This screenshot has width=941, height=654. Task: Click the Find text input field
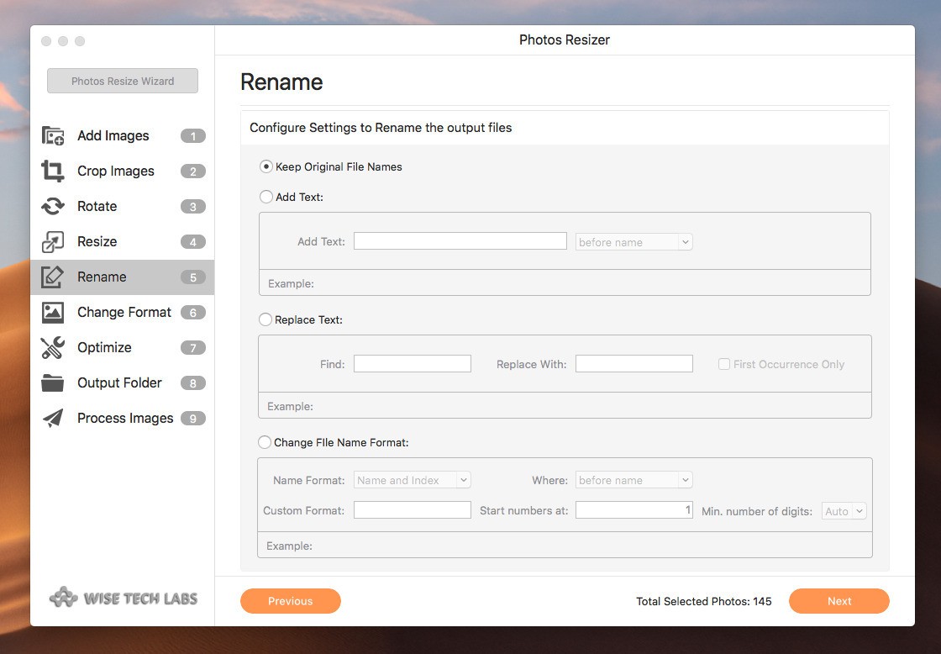[x=413, y=364]
